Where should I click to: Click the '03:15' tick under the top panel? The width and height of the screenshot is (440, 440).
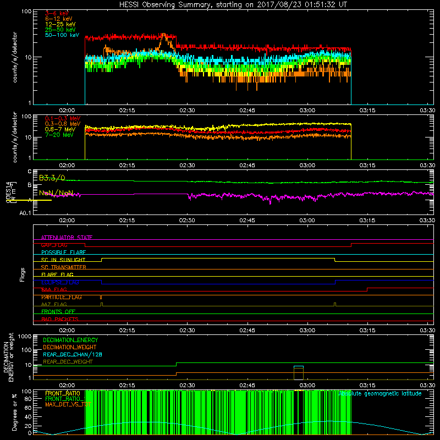tap(367, 111)
